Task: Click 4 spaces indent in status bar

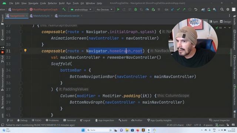Action: (x=208, y=125)
